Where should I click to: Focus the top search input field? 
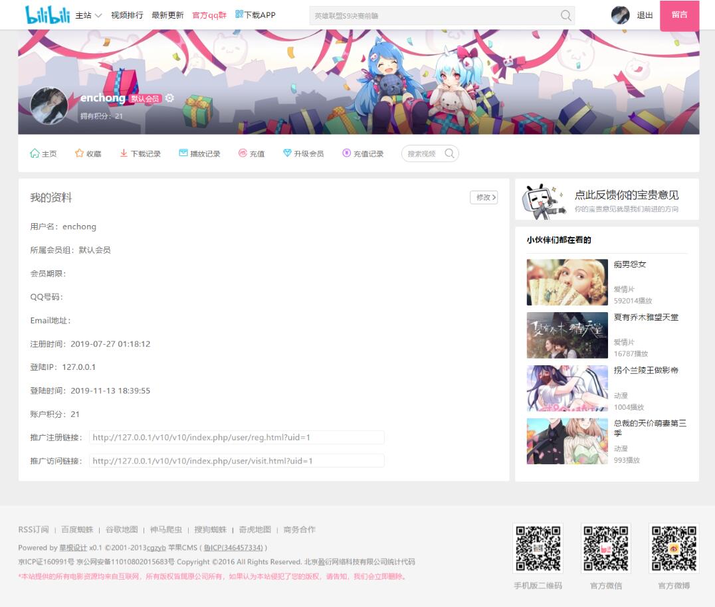click(435, 15)
